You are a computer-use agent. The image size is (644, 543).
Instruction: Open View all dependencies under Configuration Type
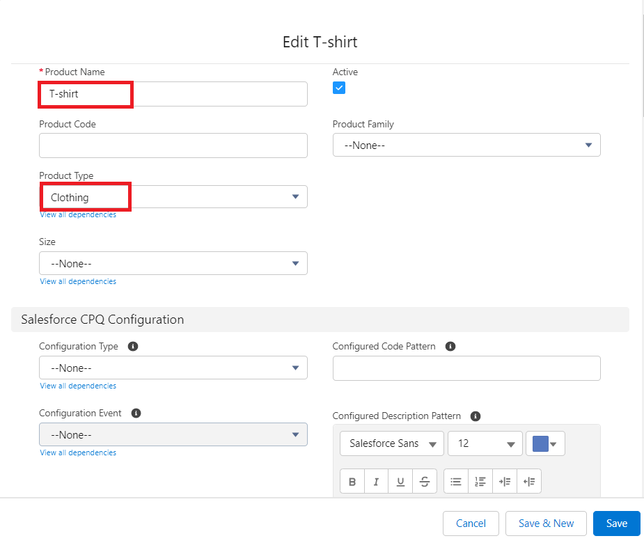(78, 386)
